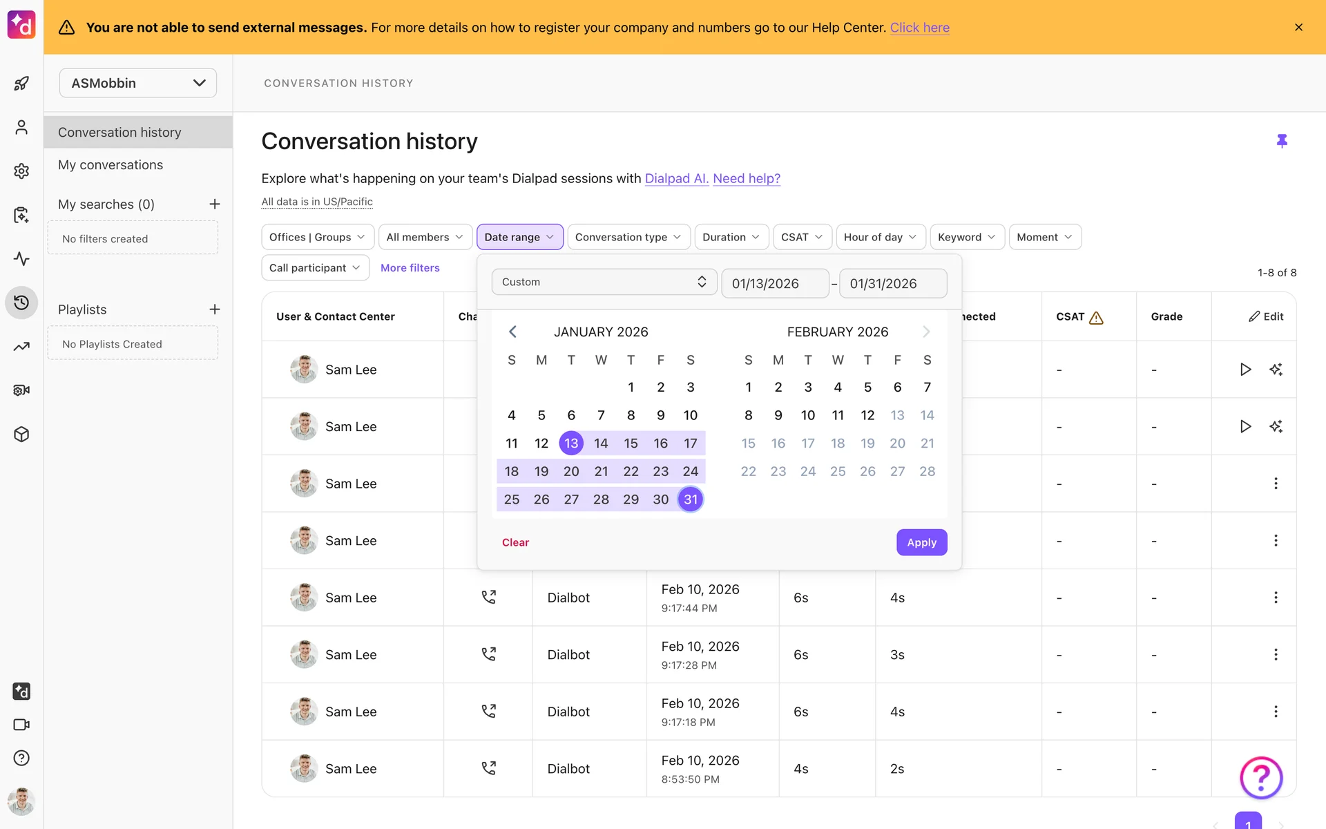Image resolution: width=1326 pixels, height=829 pixels.
Task: Open the conversation history clock icon
Action: pos(21,303)
